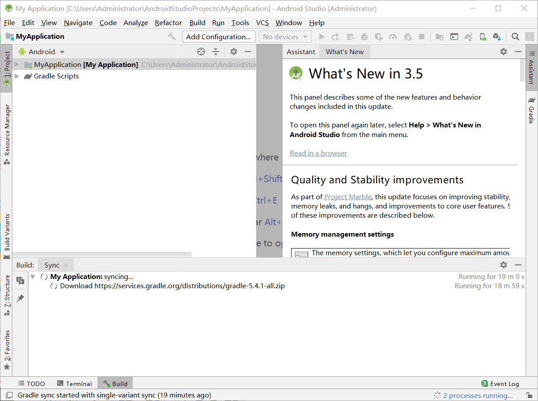Click Run with Coverage shield icon
Image resolution: width=538 pixels, height=401 pixels.
coord(378,37)
